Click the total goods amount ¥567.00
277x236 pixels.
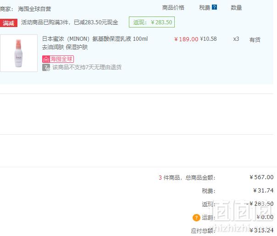click(x=261, y=177)
